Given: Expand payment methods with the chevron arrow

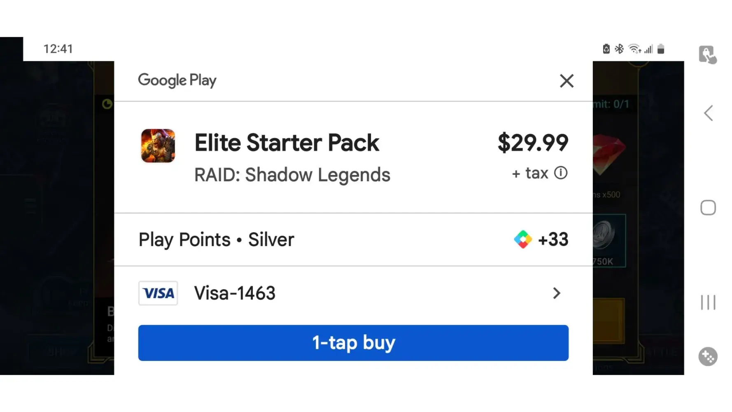Looking at the screenshot, I should (557, 293).
